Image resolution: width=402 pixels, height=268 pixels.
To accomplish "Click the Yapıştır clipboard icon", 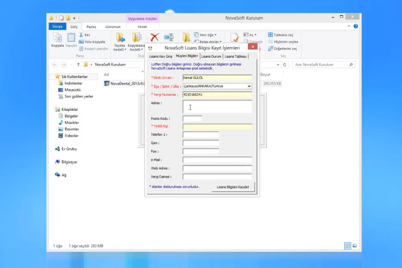I will (71, 40).
